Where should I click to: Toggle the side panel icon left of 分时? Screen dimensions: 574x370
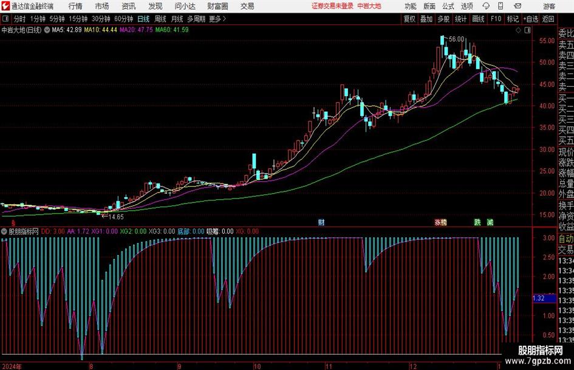pos(5,19)
